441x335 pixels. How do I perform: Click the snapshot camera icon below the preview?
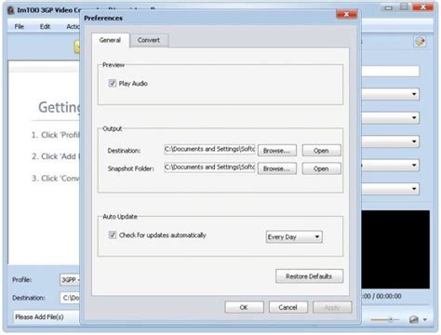tap(414, 319)
